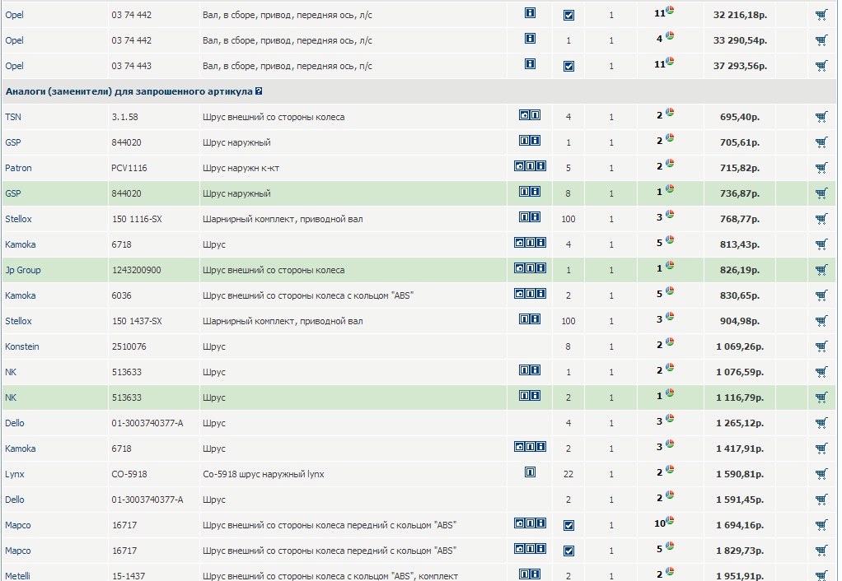Click article number CO-5918
Viewport: 842px width, 581px height.
coord(129,474)
